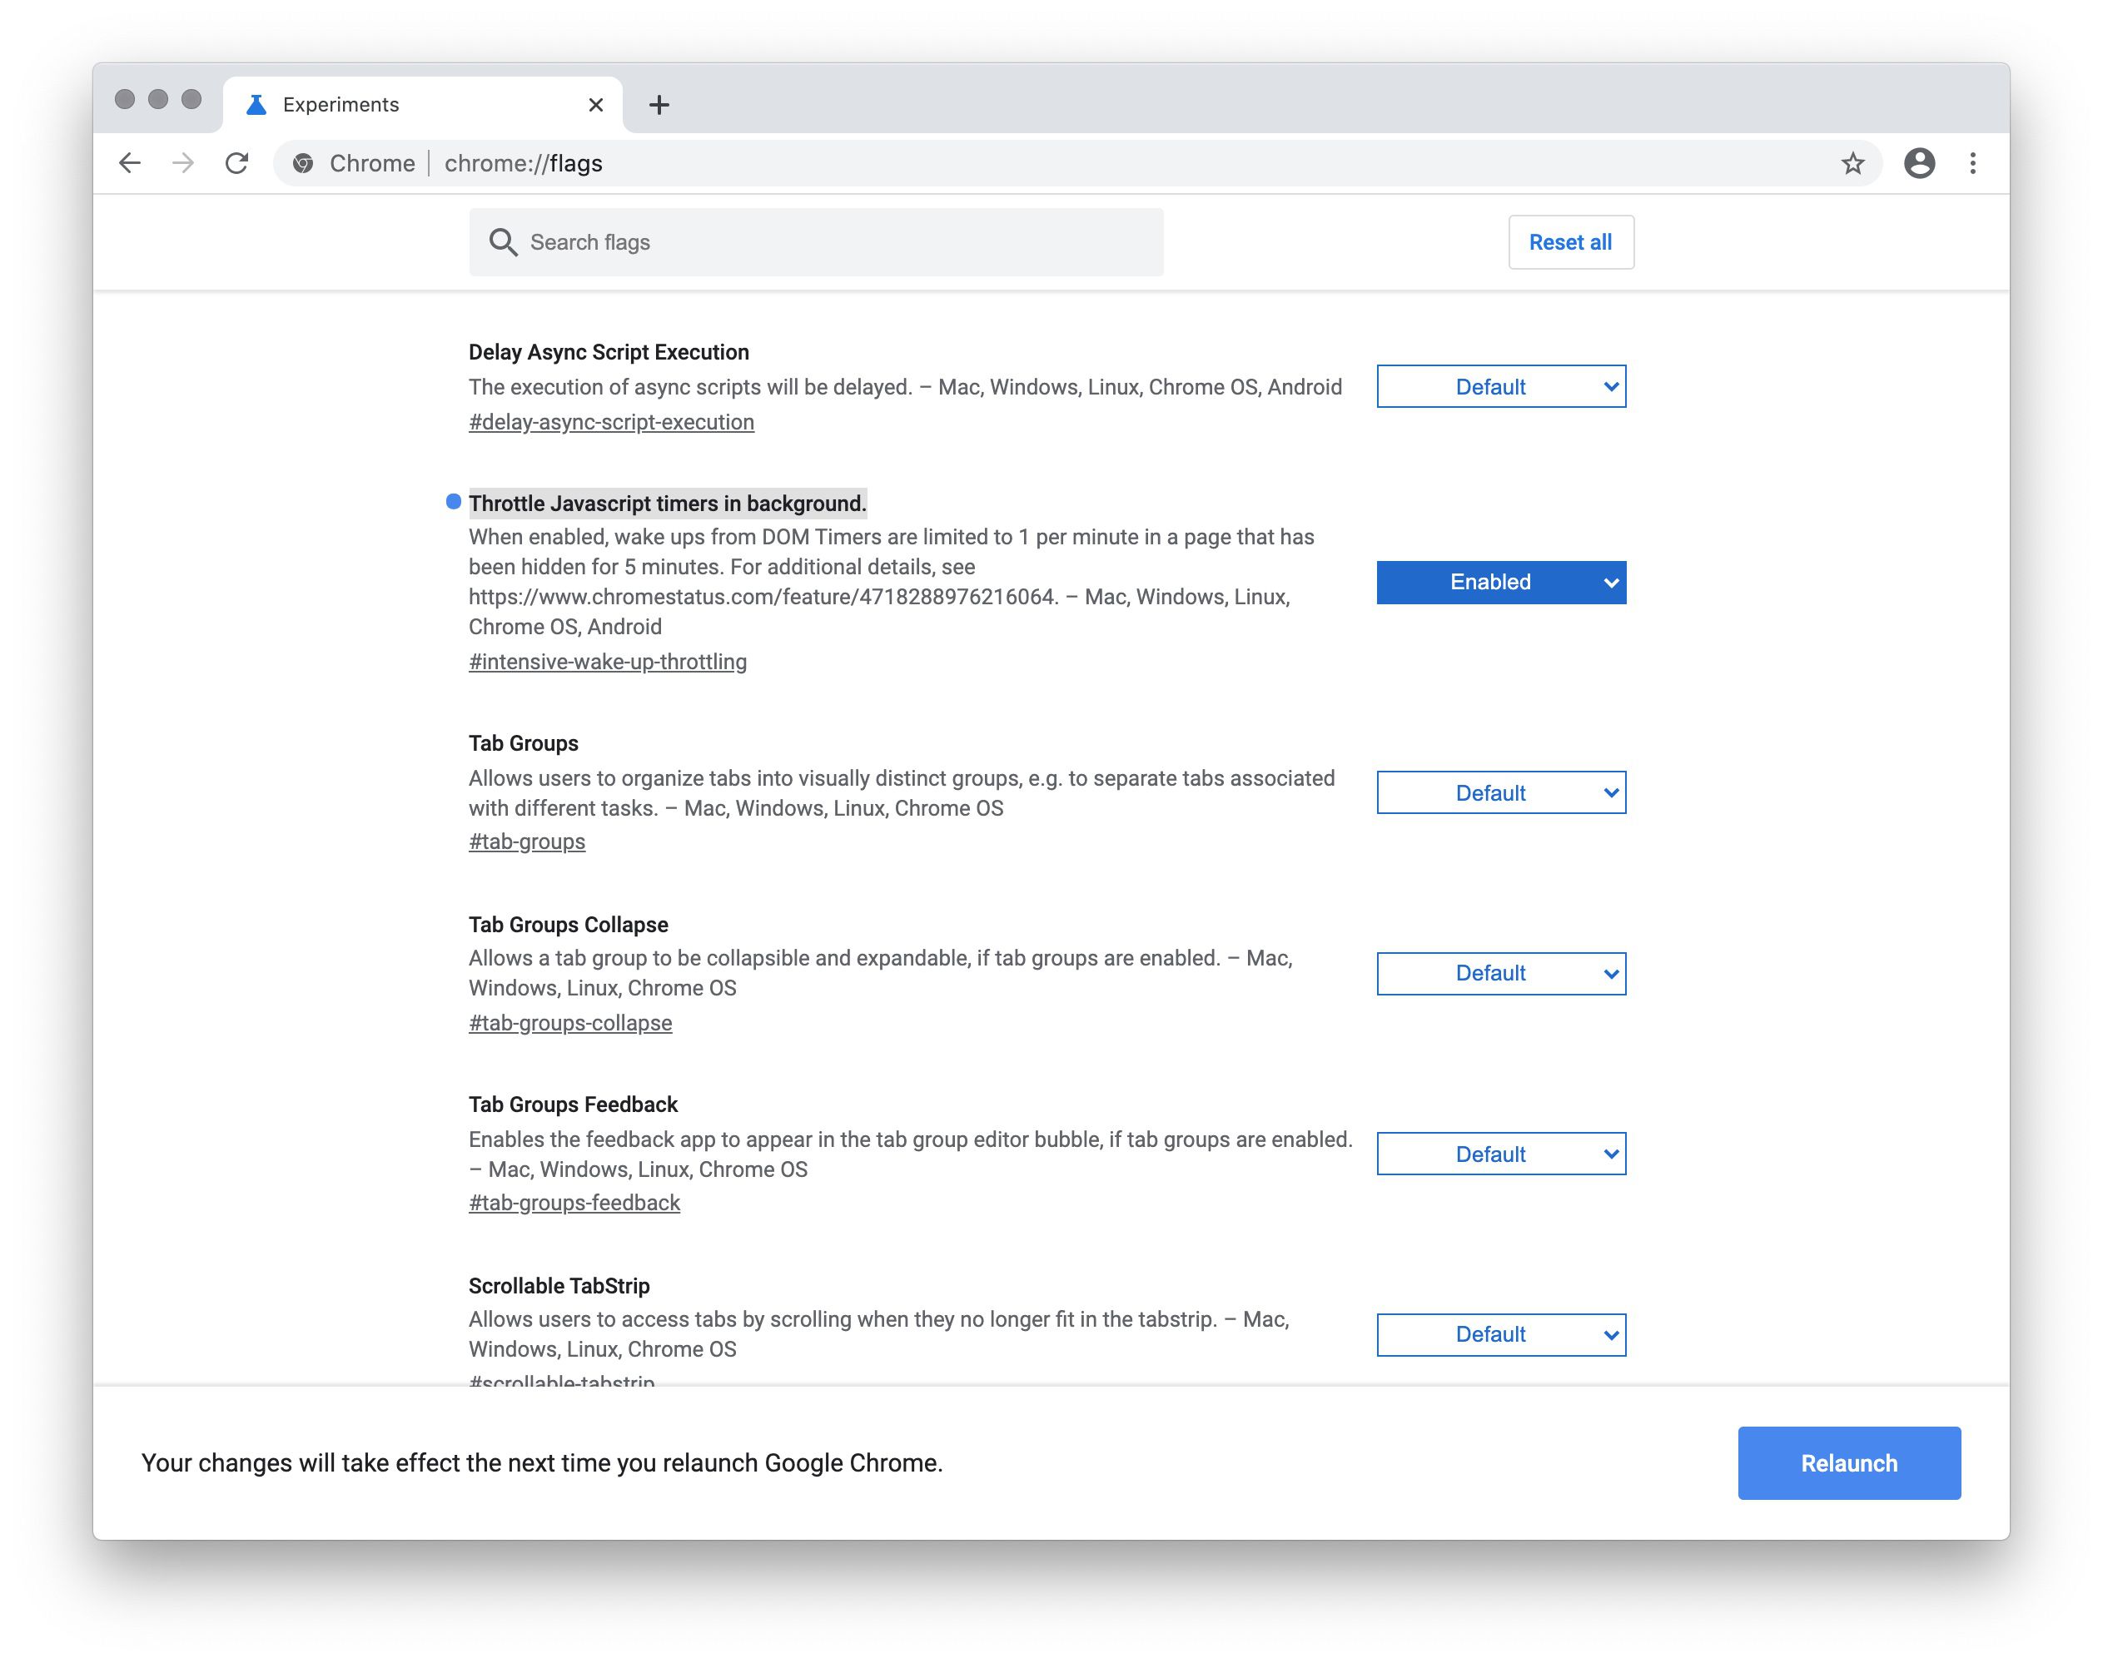Open the Chrome three-dot menu
2103x1663 pixels.
[x=1971, y=162]
